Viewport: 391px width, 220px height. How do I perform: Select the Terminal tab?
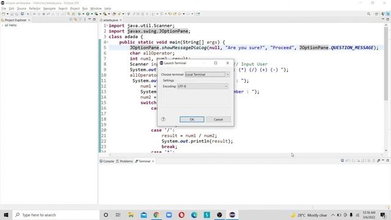pyautogui.click(x=143, y=161)
